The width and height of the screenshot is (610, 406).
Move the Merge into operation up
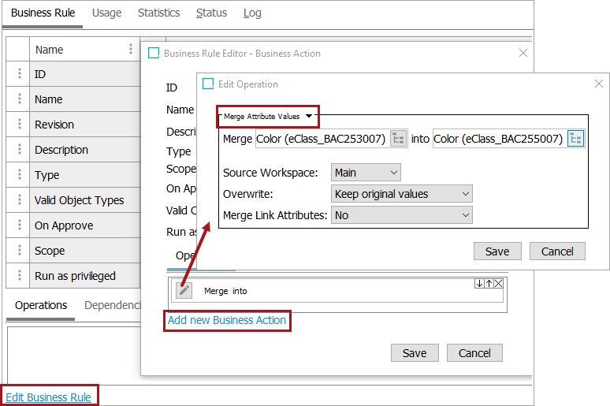pos(488,283)
